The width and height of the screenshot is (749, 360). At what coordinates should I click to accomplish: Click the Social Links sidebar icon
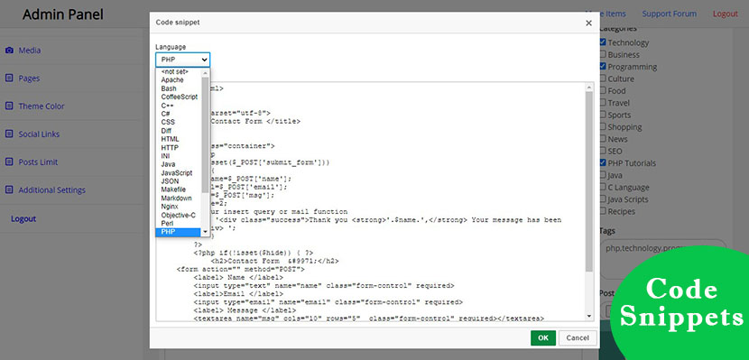(9, 134)
